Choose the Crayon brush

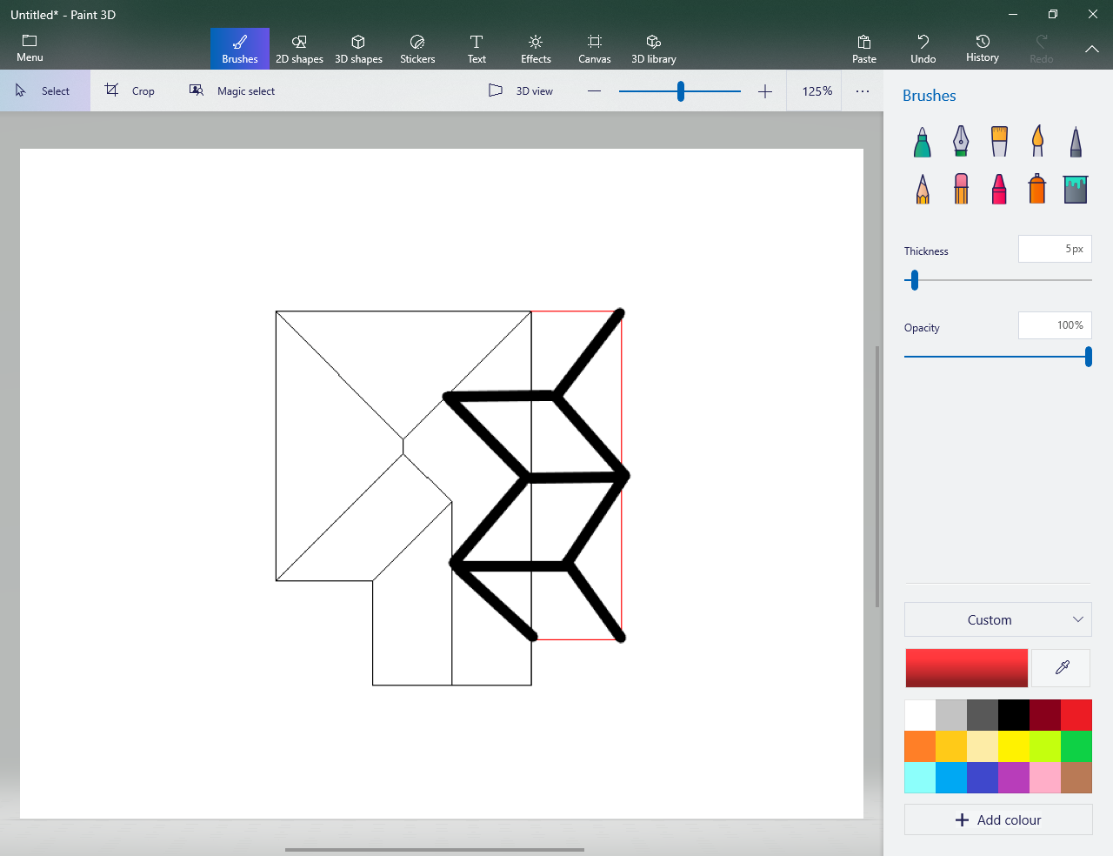tap(999, 189)
